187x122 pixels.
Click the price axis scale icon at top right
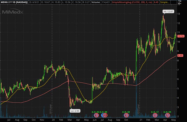(x=179, y=2)
